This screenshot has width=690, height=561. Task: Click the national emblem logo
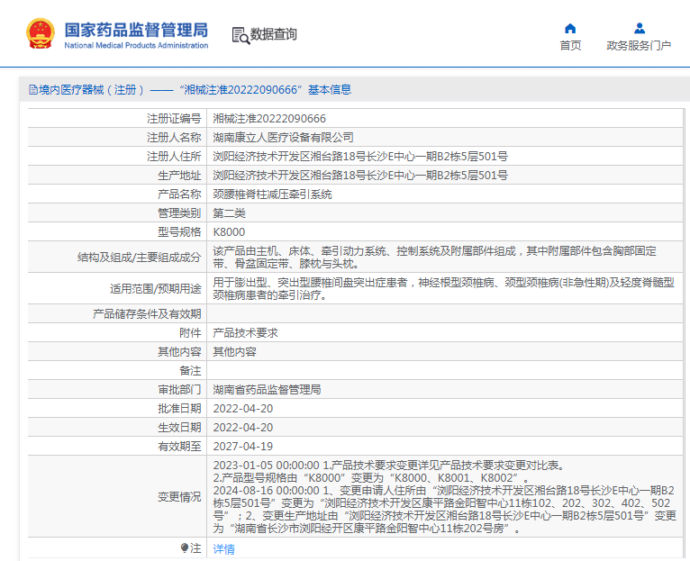[x=39, y=34]
